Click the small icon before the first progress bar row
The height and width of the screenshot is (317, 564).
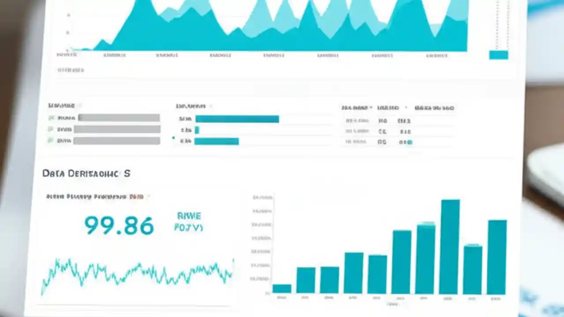pyautogui.click(x=51, y=118)
